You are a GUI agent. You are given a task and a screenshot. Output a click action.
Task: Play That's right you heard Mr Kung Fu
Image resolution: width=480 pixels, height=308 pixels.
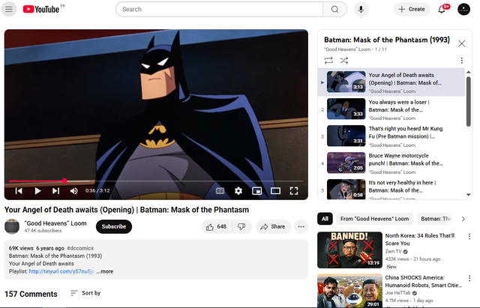point(391,136)
